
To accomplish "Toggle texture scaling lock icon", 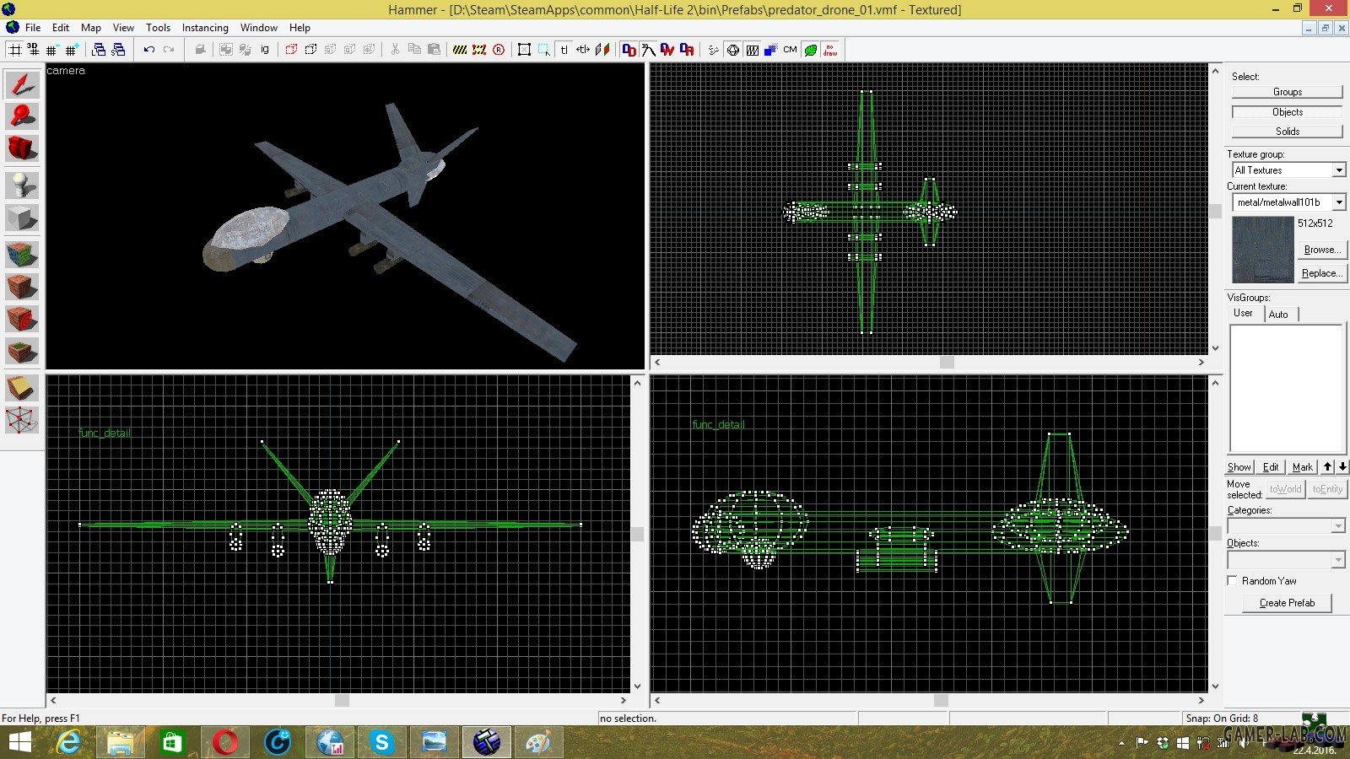I will coord(583,50).
